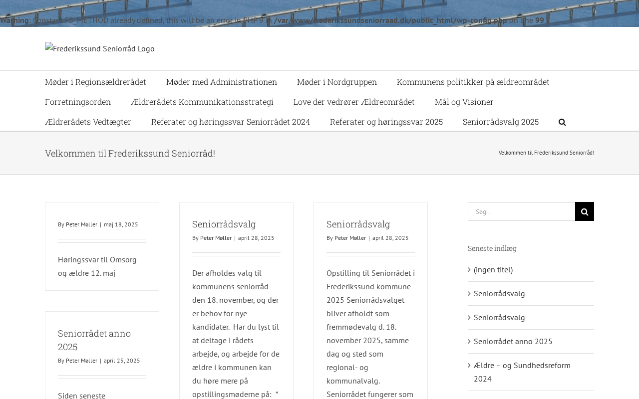Open Møder i Regionsældrerådet menu item
This screenshot has width=639, height=399.
95,82
